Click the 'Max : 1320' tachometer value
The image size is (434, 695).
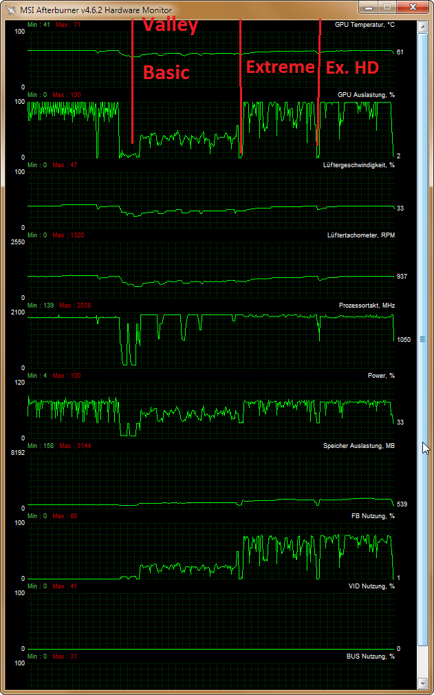[68, 235]
